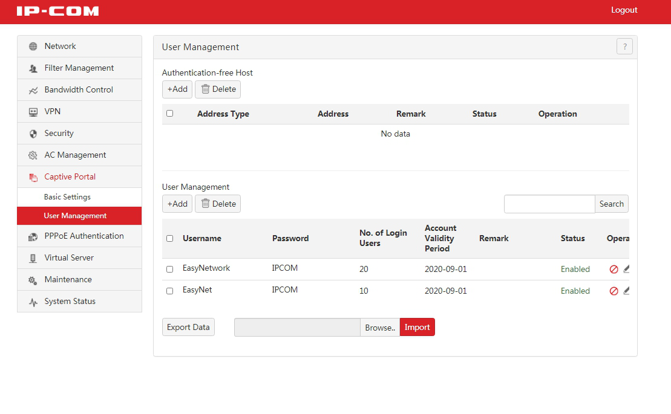Select all users via Username header checkbox
671x414 pixels.
pos(170,238)
